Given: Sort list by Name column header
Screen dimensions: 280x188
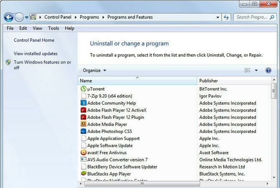Looking at the screenshot, I should (x=137, y=81).
